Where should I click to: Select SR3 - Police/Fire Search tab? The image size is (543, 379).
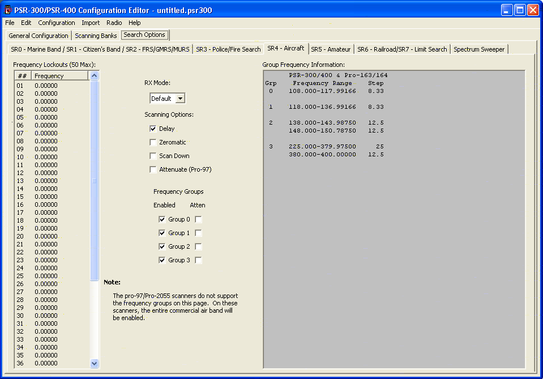pos(228,49)
